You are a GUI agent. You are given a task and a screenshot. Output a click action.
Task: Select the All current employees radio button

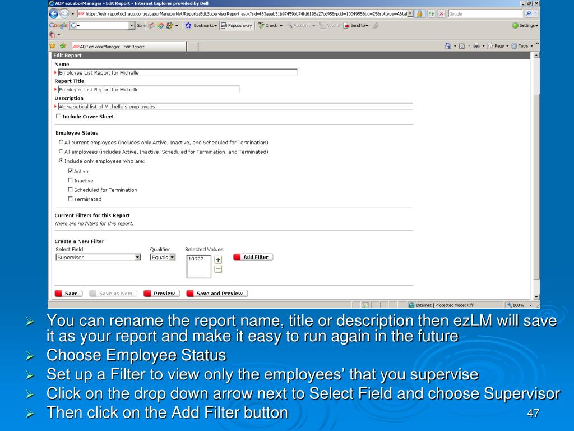(61, 142)
